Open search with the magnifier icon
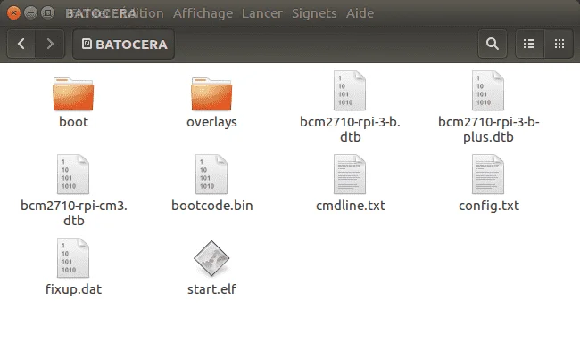 493,44
